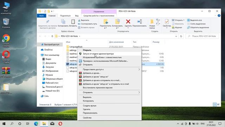225x127 pixels.
Task: Show hidden system tray icons
Action: (178, 124)
